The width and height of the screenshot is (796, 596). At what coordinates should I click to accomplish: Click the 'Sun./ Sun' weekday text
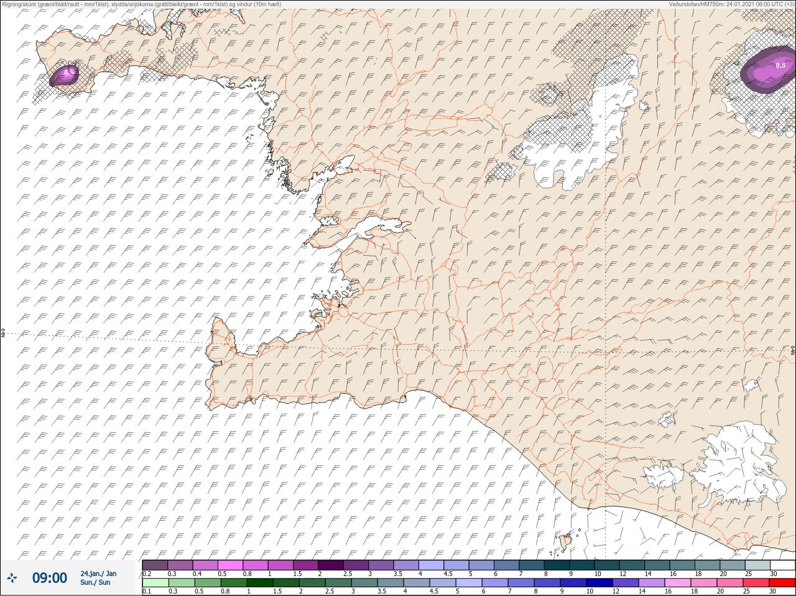point(95,582)
